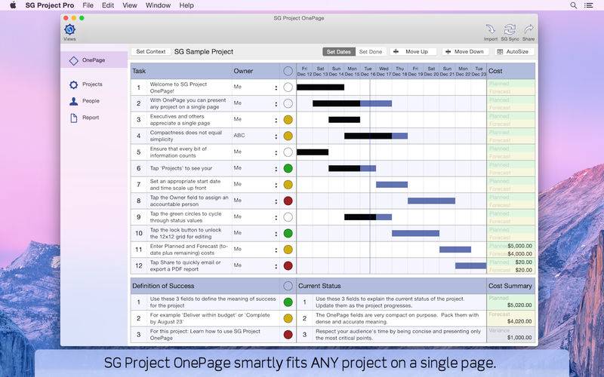Toggle Definition of Success header circle
Image resolution: width=604 pixels, height=377 pixels.
[x=288, y=286]
